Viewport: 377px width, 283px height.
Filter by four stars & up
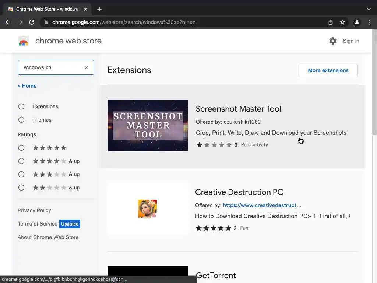[21, 161]
